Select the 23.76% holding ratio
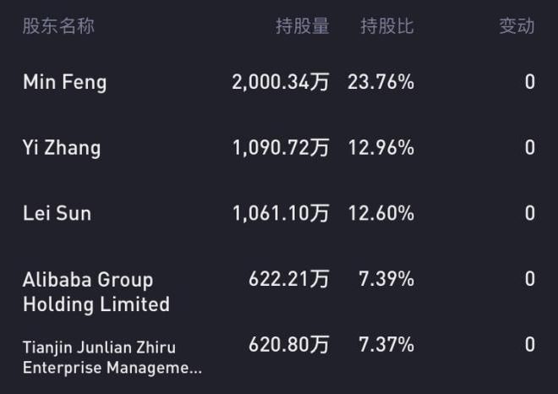The width and height of the screenshot is (558, 394). (380, 82)
